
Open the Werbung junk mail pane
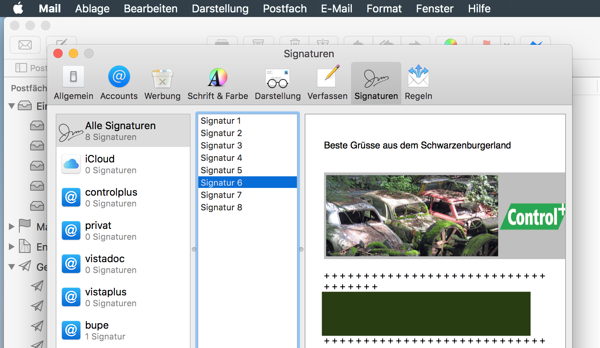click(162, 83)
